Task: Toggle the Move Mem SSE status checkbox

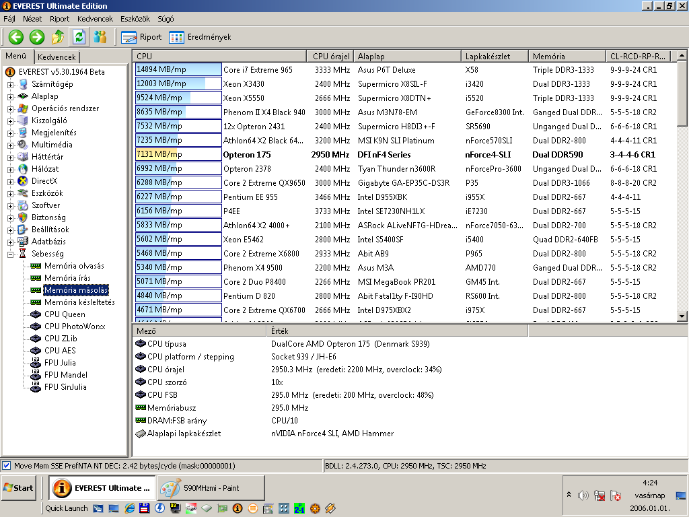Action: (7, 466)
